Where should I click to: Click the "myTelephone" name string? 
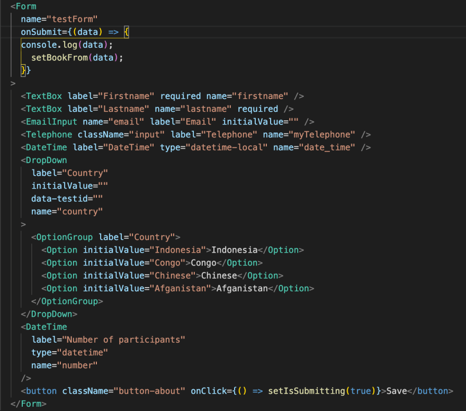point(322,135)
